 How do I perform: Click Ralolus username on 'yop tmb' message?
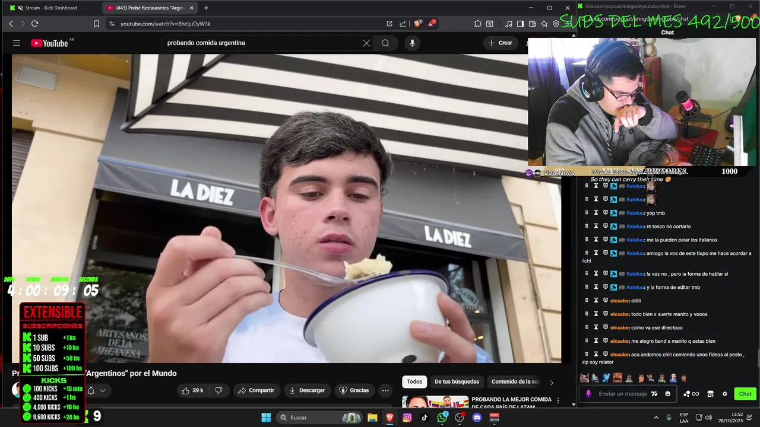tap(635, 213)
